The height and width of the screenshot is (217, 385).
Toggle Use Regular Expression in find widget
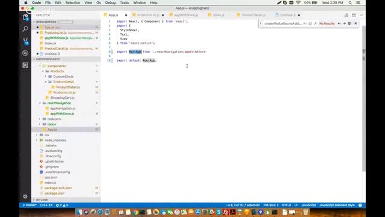(x=315, y=24)
